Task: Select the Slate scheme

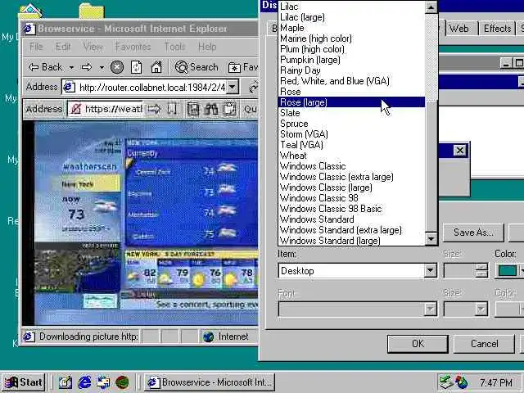Action: (x=351, y=113)
